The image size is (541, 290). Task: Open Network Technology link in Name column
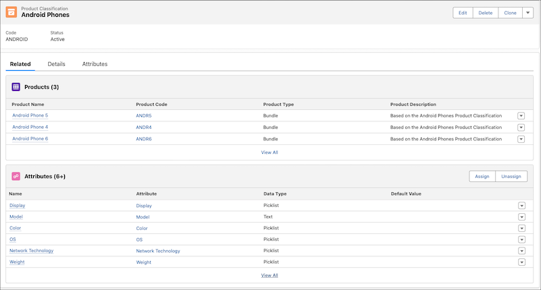point(31,251)
